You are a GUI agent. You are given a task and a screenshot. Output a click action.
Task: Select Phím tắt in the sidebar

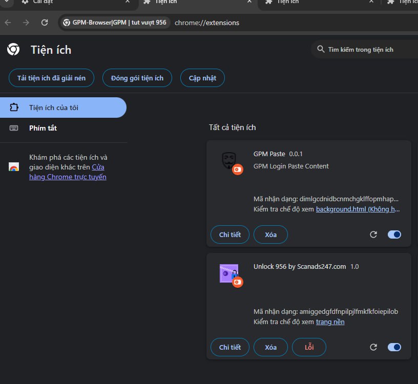point(43,128)
